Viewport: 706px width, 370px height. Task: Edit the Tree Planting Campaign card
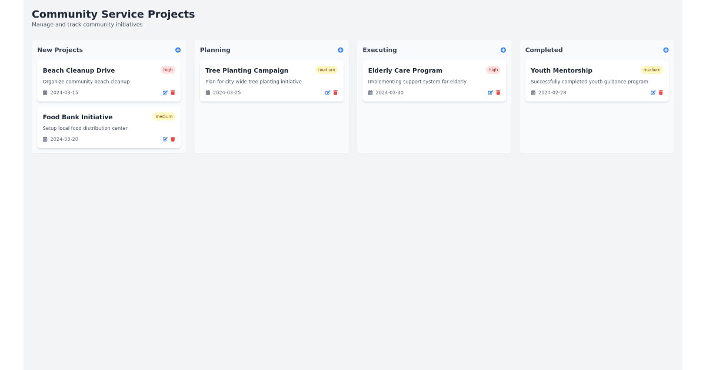click(x=327, y=92)
